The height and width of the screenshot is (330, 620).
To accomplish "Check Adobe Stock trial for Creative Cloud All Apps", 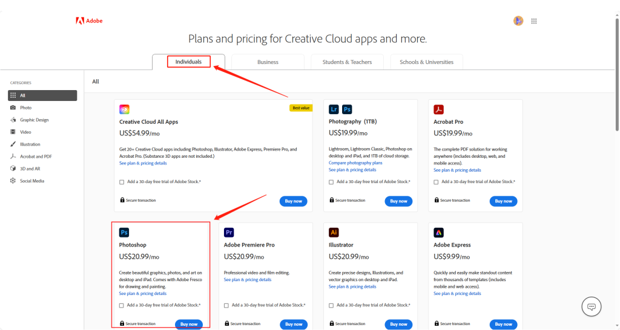I will point(122,182).
